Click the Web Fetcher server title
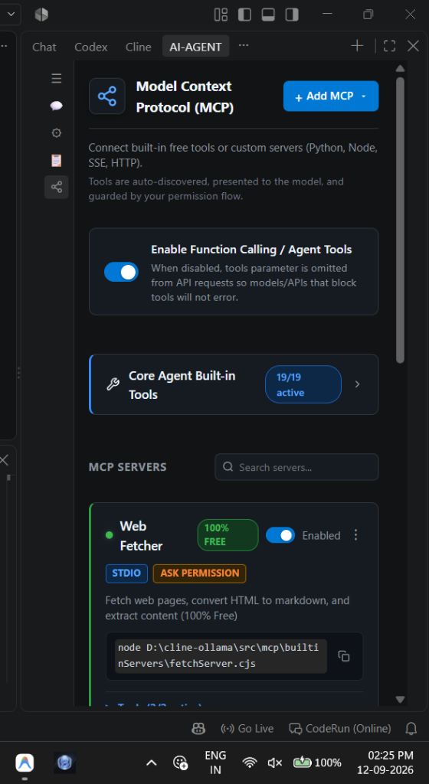Viewport: 429px width, 784px height. pyautogui.click(x=141, y=535)
